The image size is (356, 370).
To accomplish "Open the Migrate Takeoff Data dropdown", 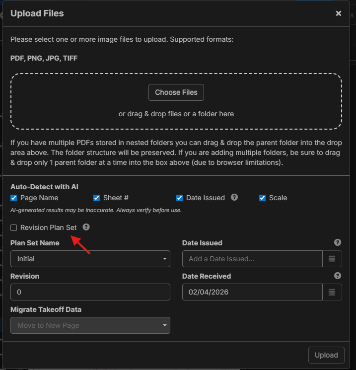I will pyautogui.click(x=90, y=325).
